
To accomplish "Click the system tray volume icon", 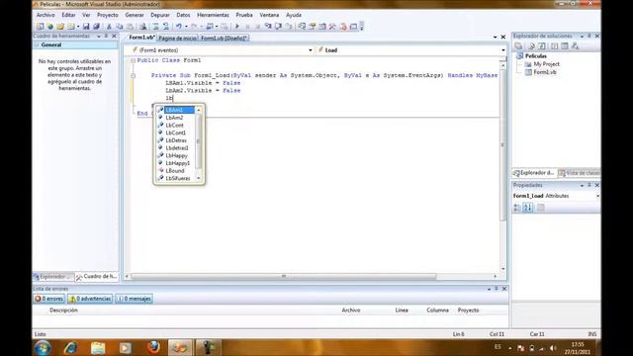I will (x=553, y=348).
